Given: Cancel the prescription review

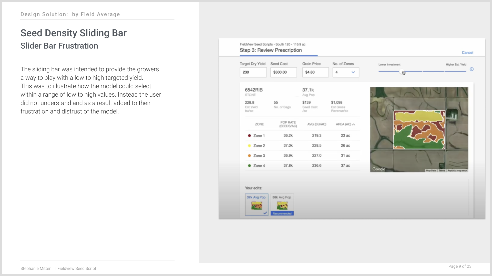Looking at the screenshot, I should point(467,53).
